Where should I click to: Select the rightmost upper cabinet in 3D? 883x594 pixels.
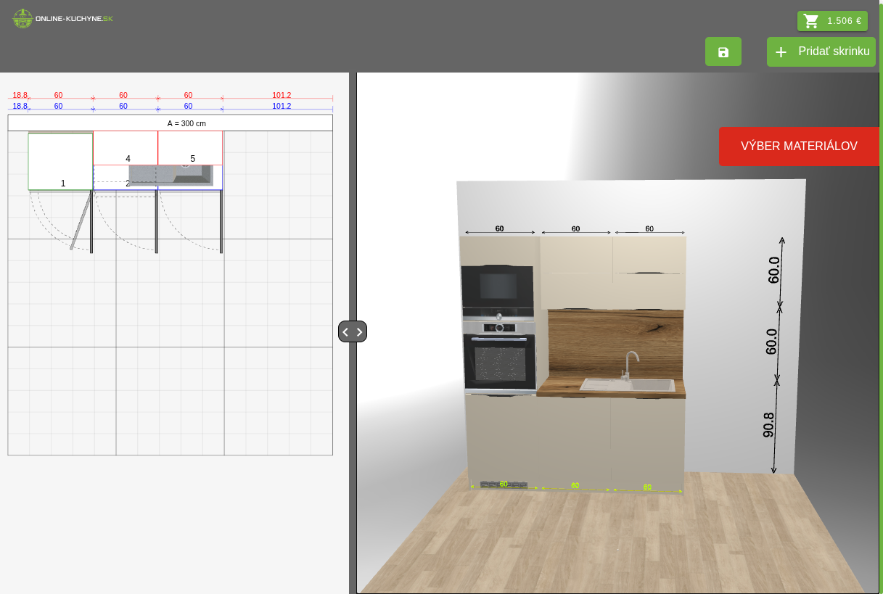[x=649, y=272]
